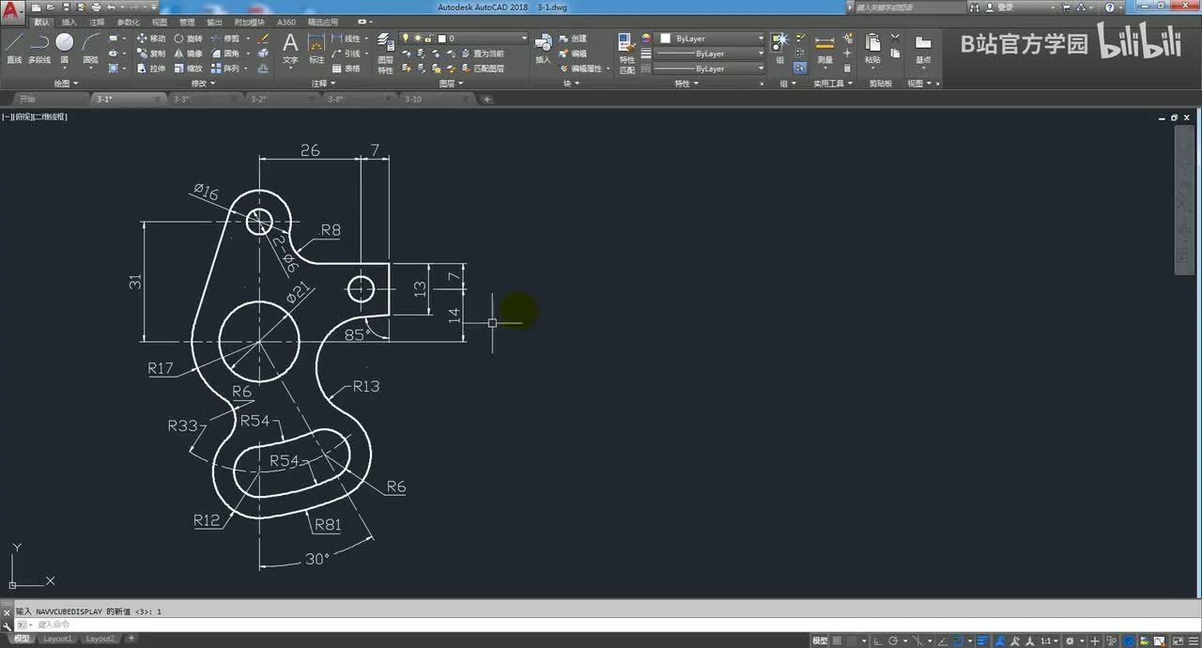Click the Move (移动) button

click(x=150, y=39)
